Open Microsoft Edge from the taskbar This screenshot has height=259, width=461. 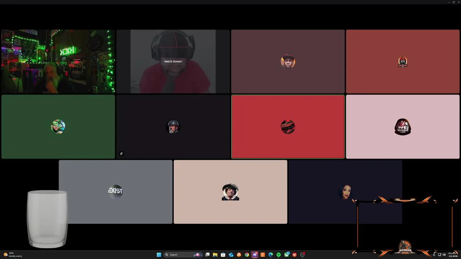click(270, 255)
